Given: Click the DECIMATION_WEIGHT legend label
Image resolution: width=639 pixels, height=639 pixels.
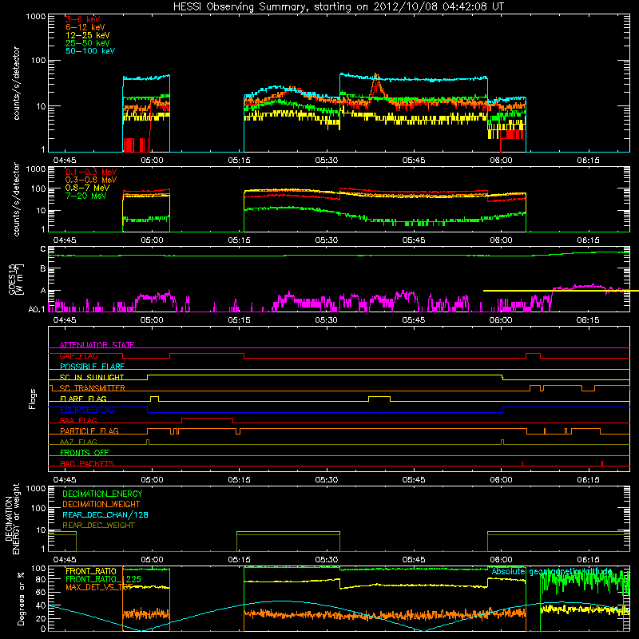Looking at the screenshot, I should 101,504.
